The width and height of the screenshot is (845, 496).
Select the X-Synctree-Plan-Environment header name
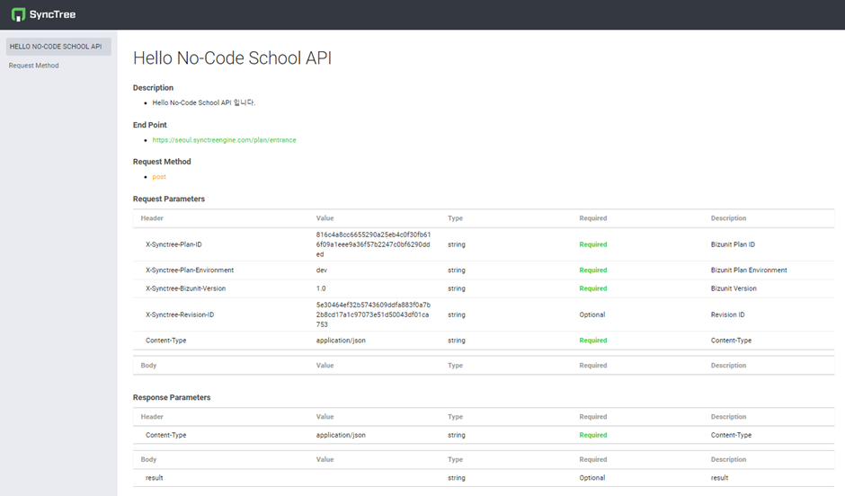pyautogui.click(x=190, y=270)
